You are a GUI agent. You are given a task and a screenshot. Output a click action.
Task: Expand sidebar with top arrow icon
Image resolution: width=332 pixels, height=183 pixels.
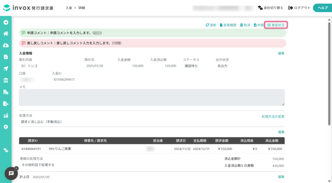pyautogui.click(x=6, y=22)
